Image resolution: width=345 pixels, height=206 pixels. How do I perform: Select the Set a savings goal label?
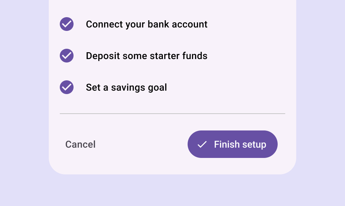point(126,88)
